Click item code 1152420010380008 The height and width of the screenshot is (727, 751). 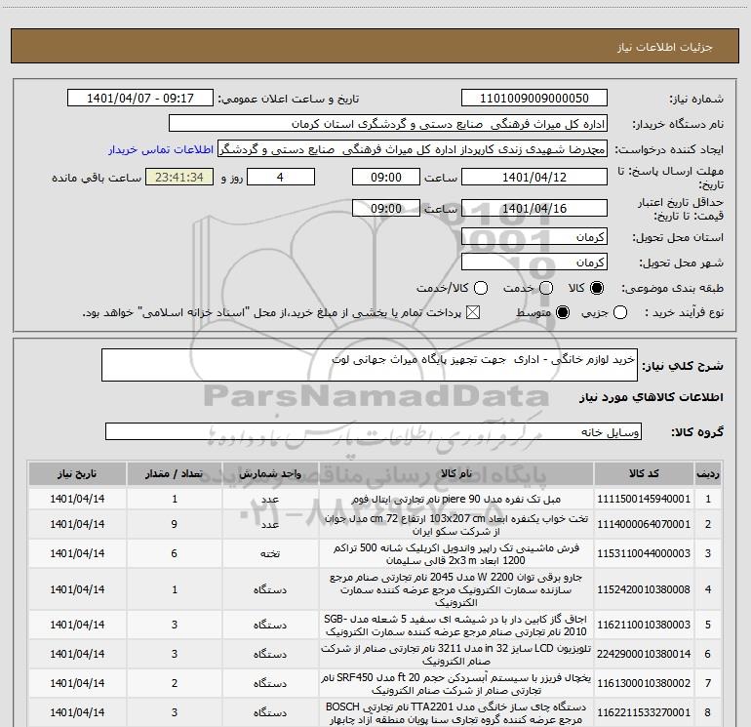644,589
